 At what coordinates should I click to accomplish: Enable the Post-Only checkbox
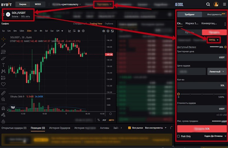tap(179, 136)
